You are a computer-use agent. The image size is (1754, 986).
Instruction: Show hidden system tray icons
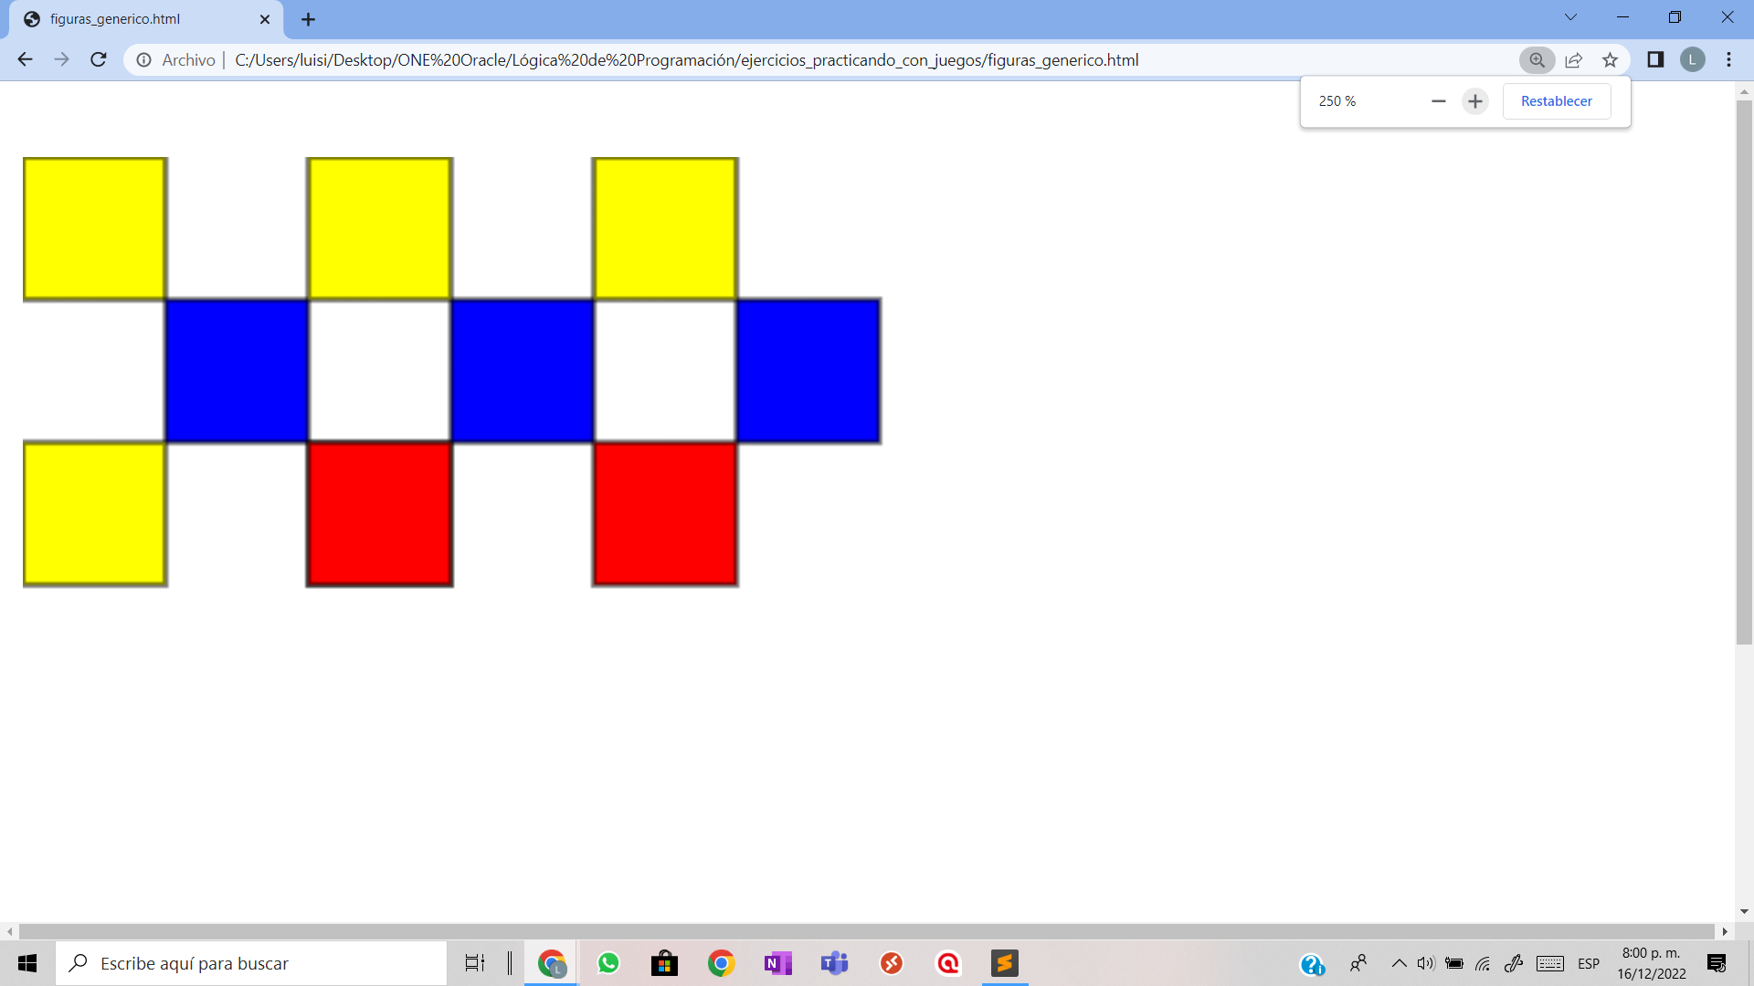pos(1399,963)
